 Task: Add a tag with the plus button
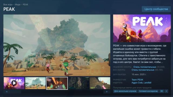(x=166, y=91)
